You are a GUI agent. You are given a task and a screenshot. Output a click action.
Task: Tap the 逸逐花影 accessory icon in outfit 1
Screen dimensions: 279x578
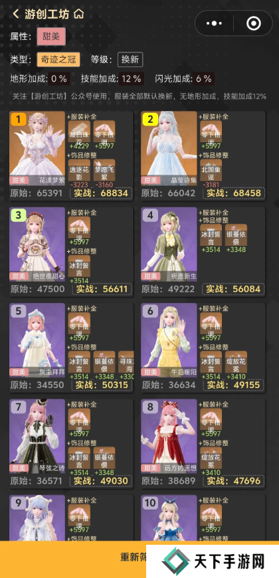tap(79, 170)
